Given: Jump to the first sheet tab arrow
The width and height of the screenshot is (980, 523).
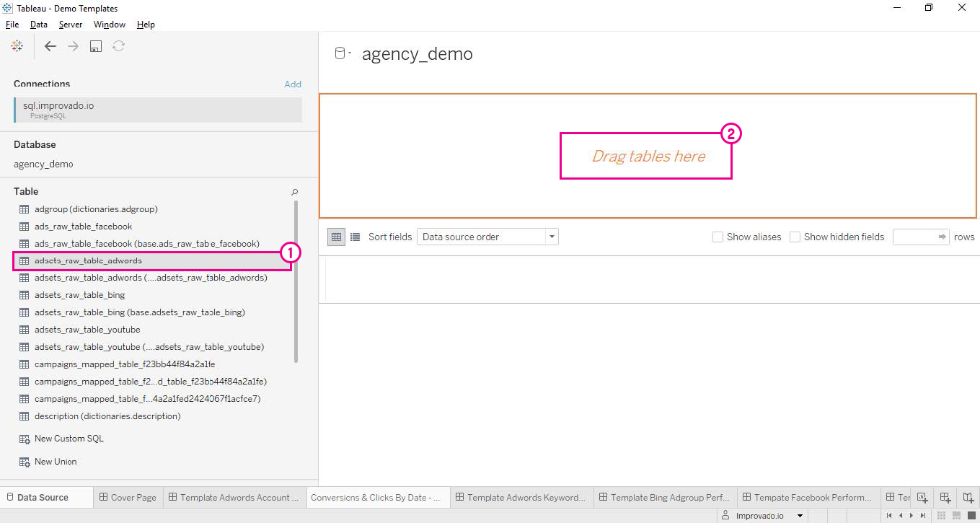Looking at the screenshot, I should 889,516.
